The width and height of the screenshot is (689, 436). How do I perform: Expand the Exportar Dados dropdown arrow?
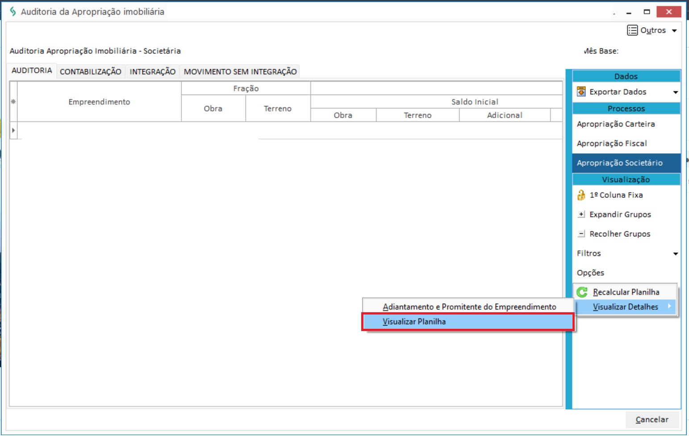(x=675, y=92)
